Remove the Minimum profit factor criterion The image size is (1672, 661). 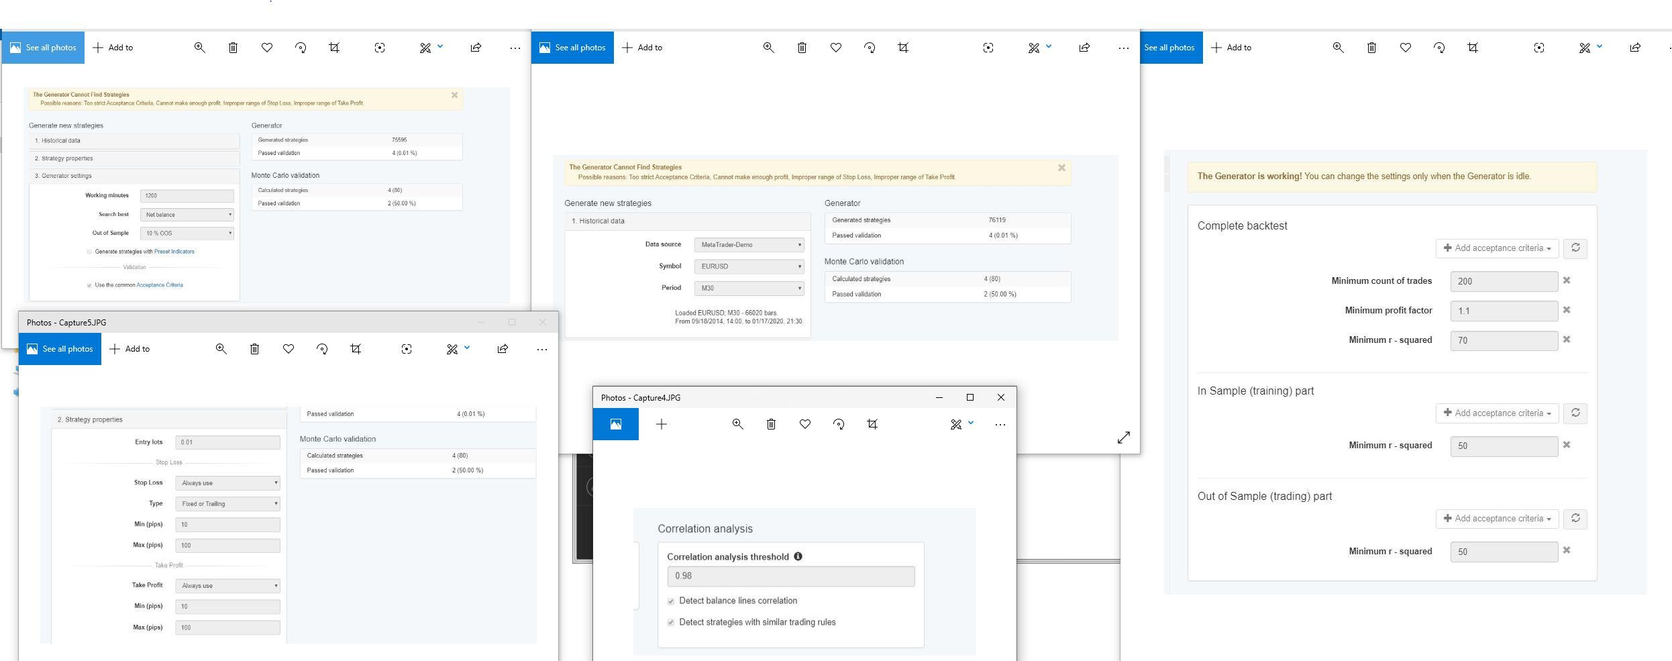[x=1567, y=310]
